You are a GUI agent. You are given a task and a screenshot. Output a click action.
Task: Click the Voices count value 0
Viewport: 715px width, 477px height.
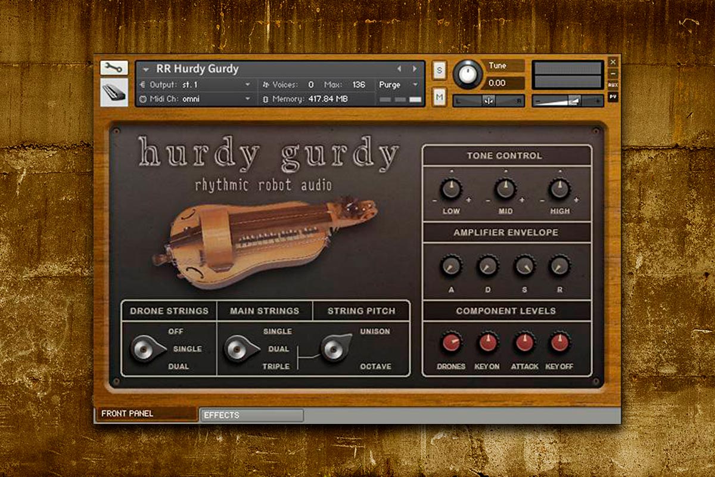point(311,85)
